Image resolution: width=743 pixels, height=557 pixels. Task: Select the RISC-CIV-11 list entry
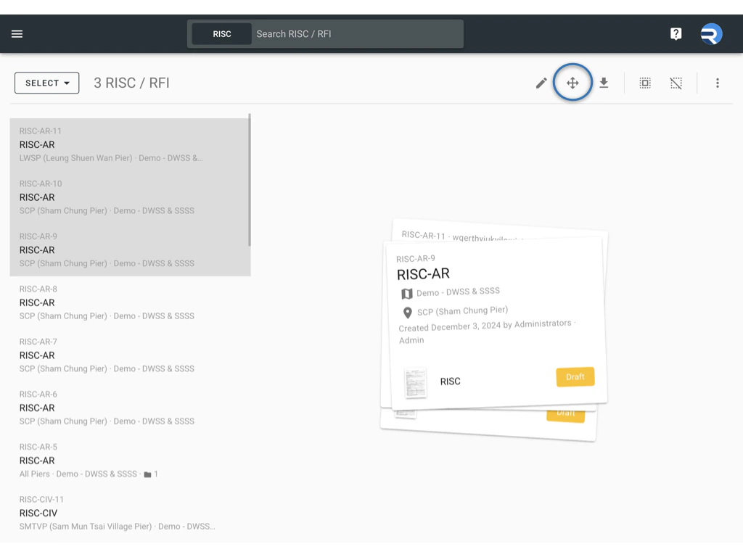point(130,513)
